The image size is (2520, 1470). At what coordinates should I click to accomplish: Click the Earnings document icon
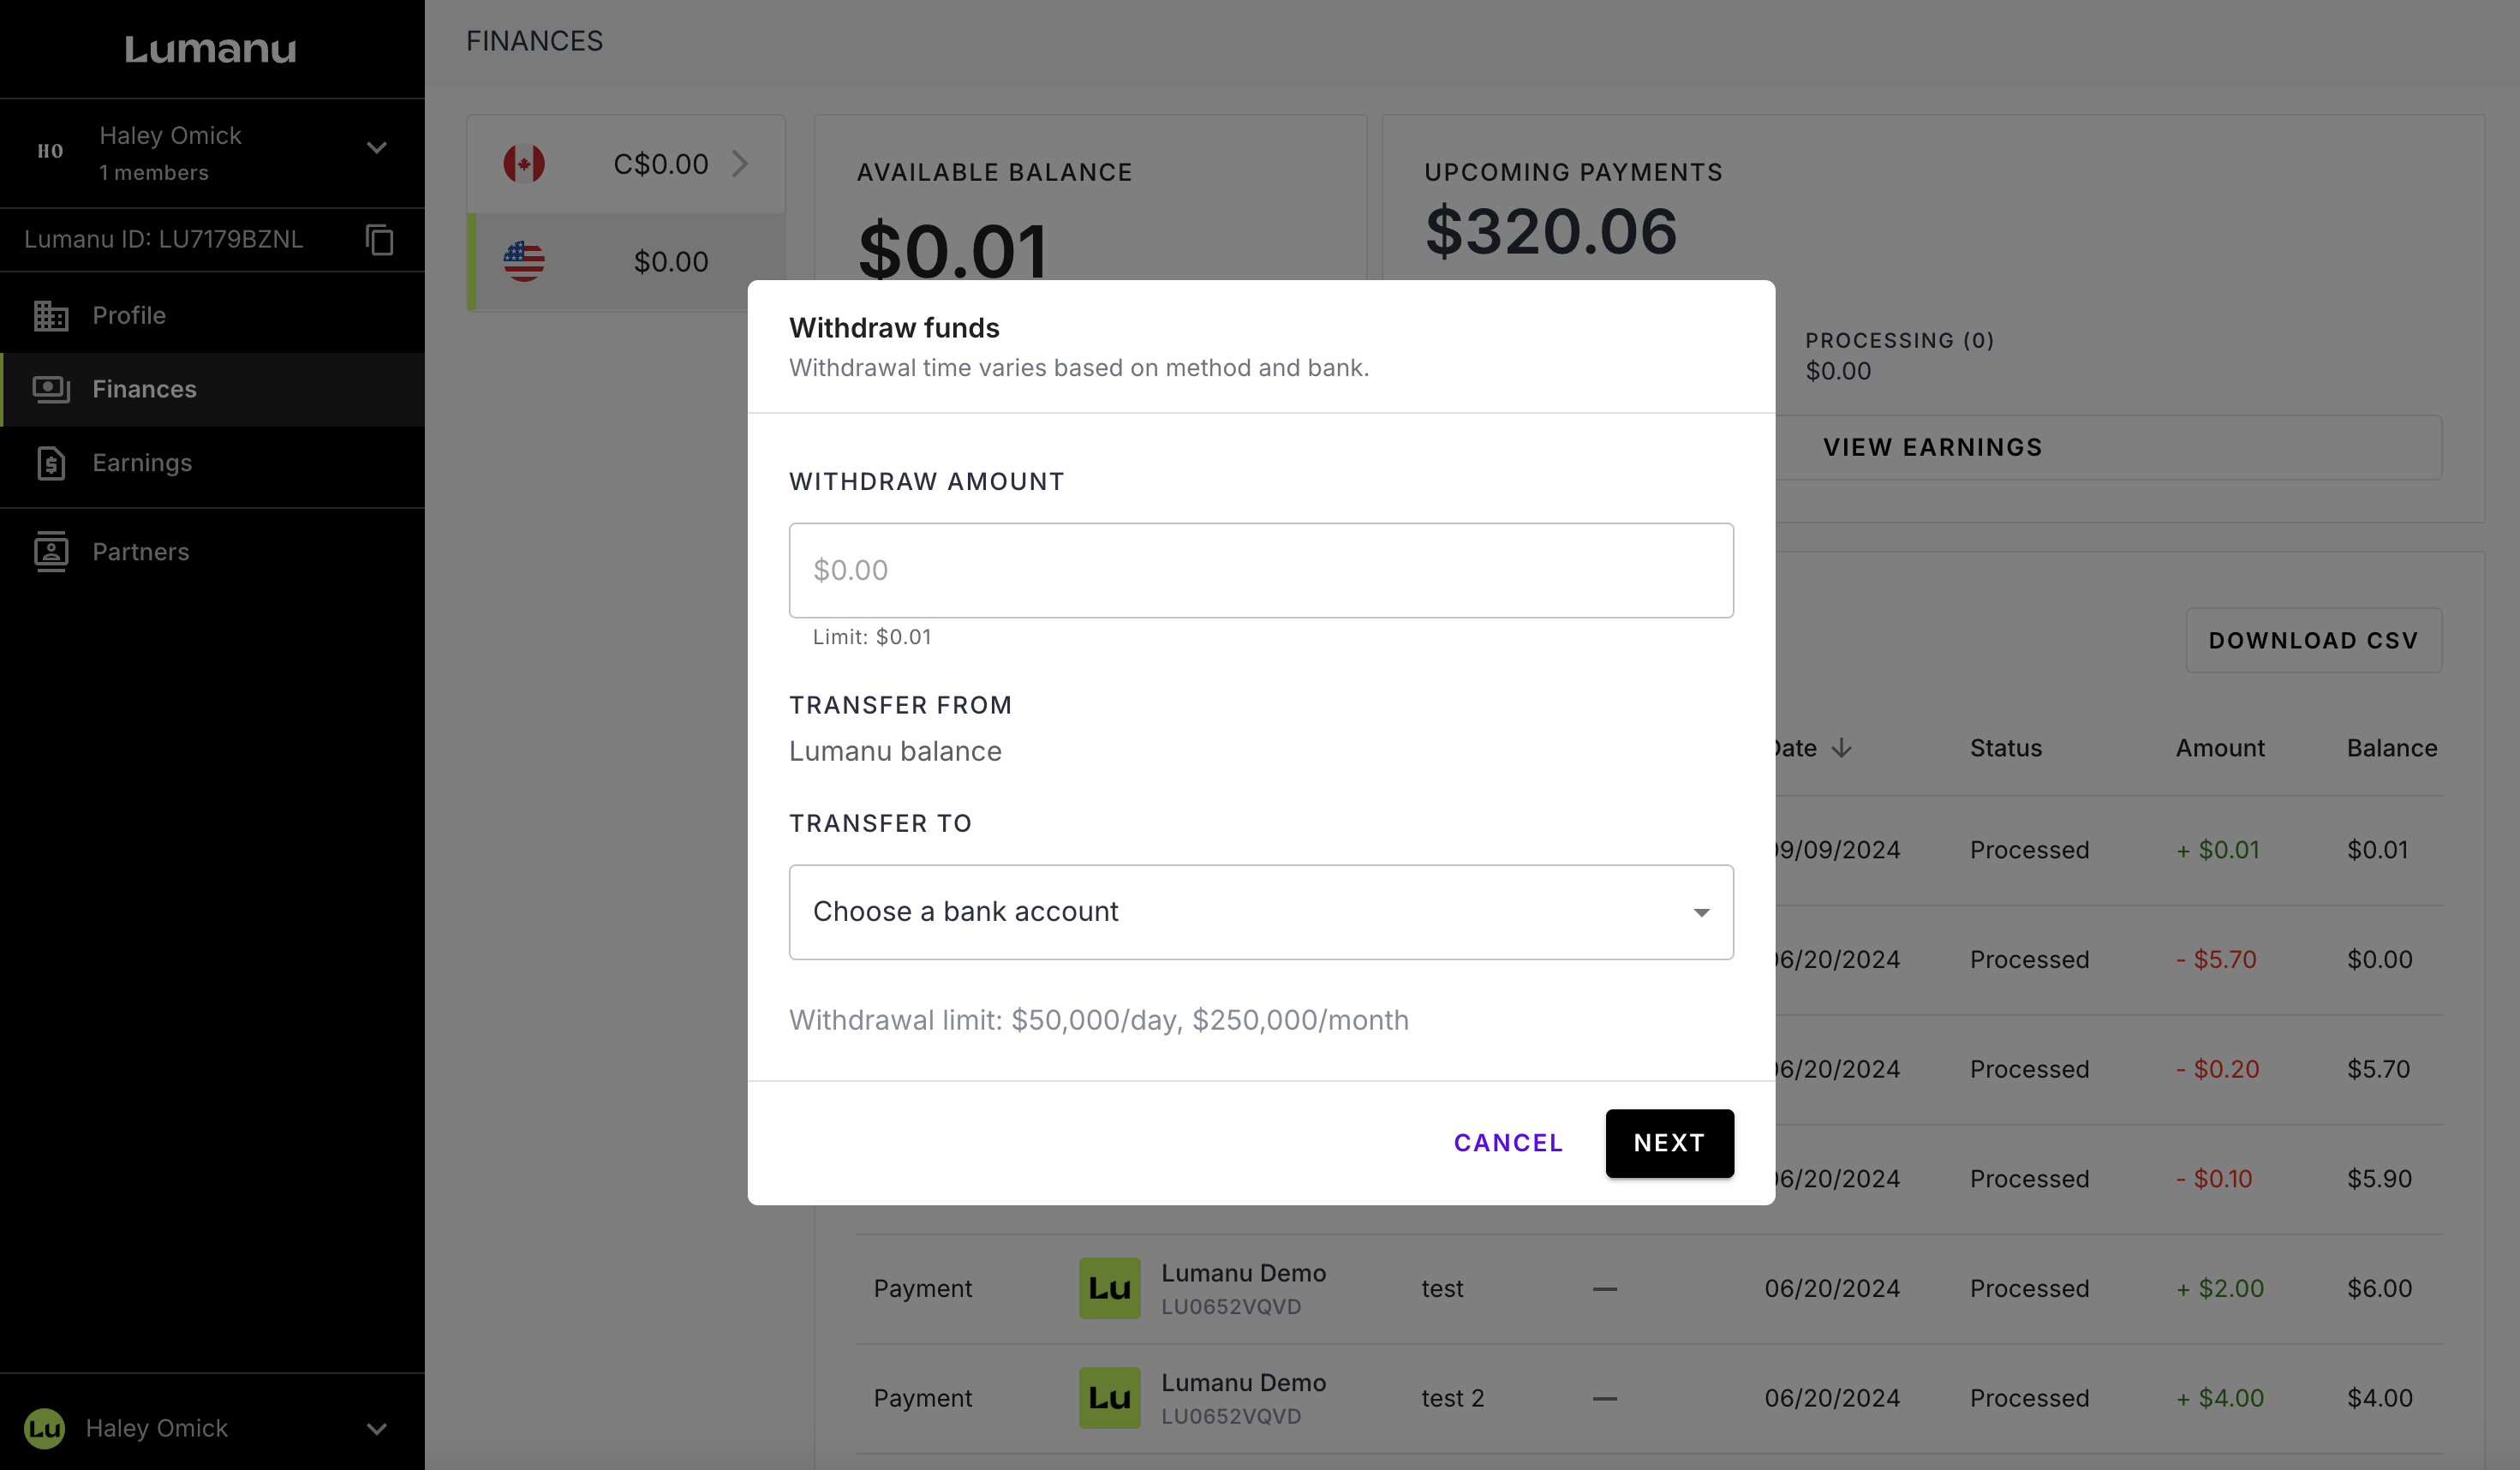pyautogui.click(x=51, y=463)
